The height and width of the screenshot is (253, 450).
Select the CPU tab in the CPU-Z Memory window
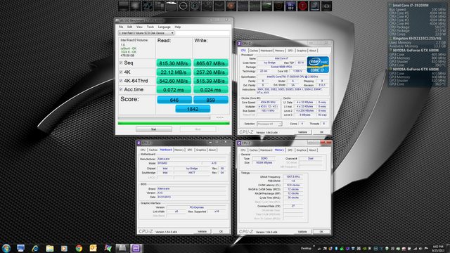coord(243,150)
